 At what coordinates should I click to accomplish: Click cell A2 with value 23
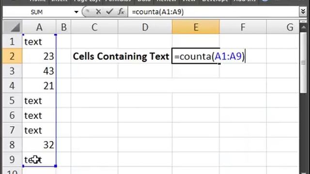(x=39, y=56)
